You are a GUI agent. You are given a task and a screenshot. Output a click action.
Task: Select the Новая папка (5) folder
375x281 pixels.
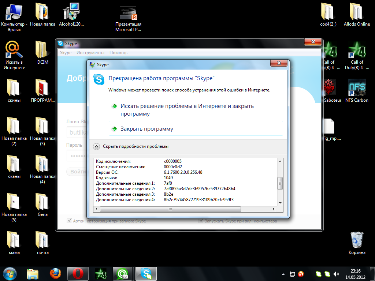14,207
